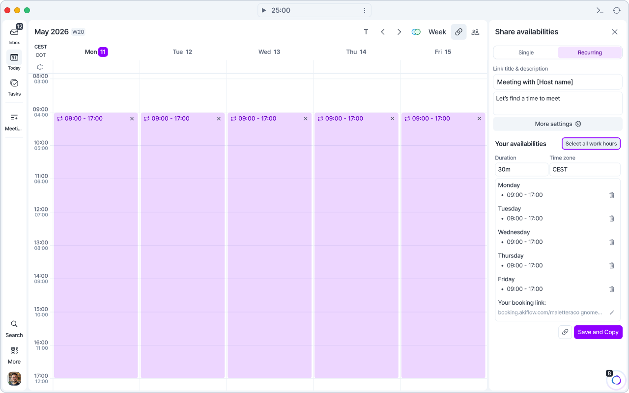Click the W20 week badge
Image resolution: width=629 pixels, height=393 pixels.
coord(78,32)
